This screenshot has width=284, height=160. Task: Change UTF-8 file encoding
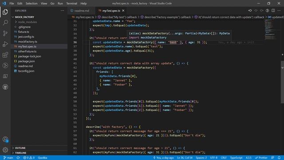(x=214, y=158)
